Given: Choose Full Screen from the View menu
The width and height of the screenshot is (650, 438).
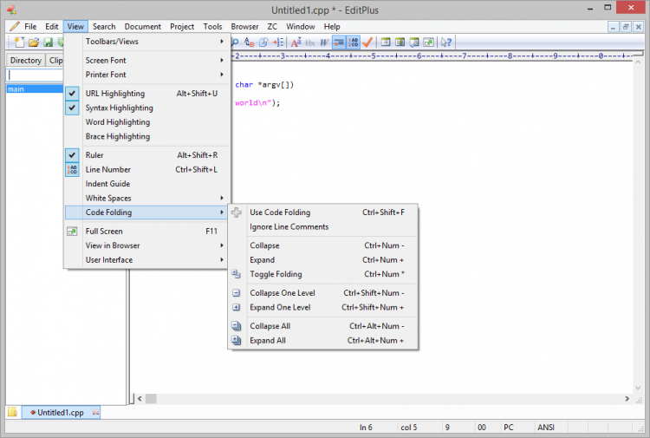Looking at the screenshot, I should click(104, 232).
